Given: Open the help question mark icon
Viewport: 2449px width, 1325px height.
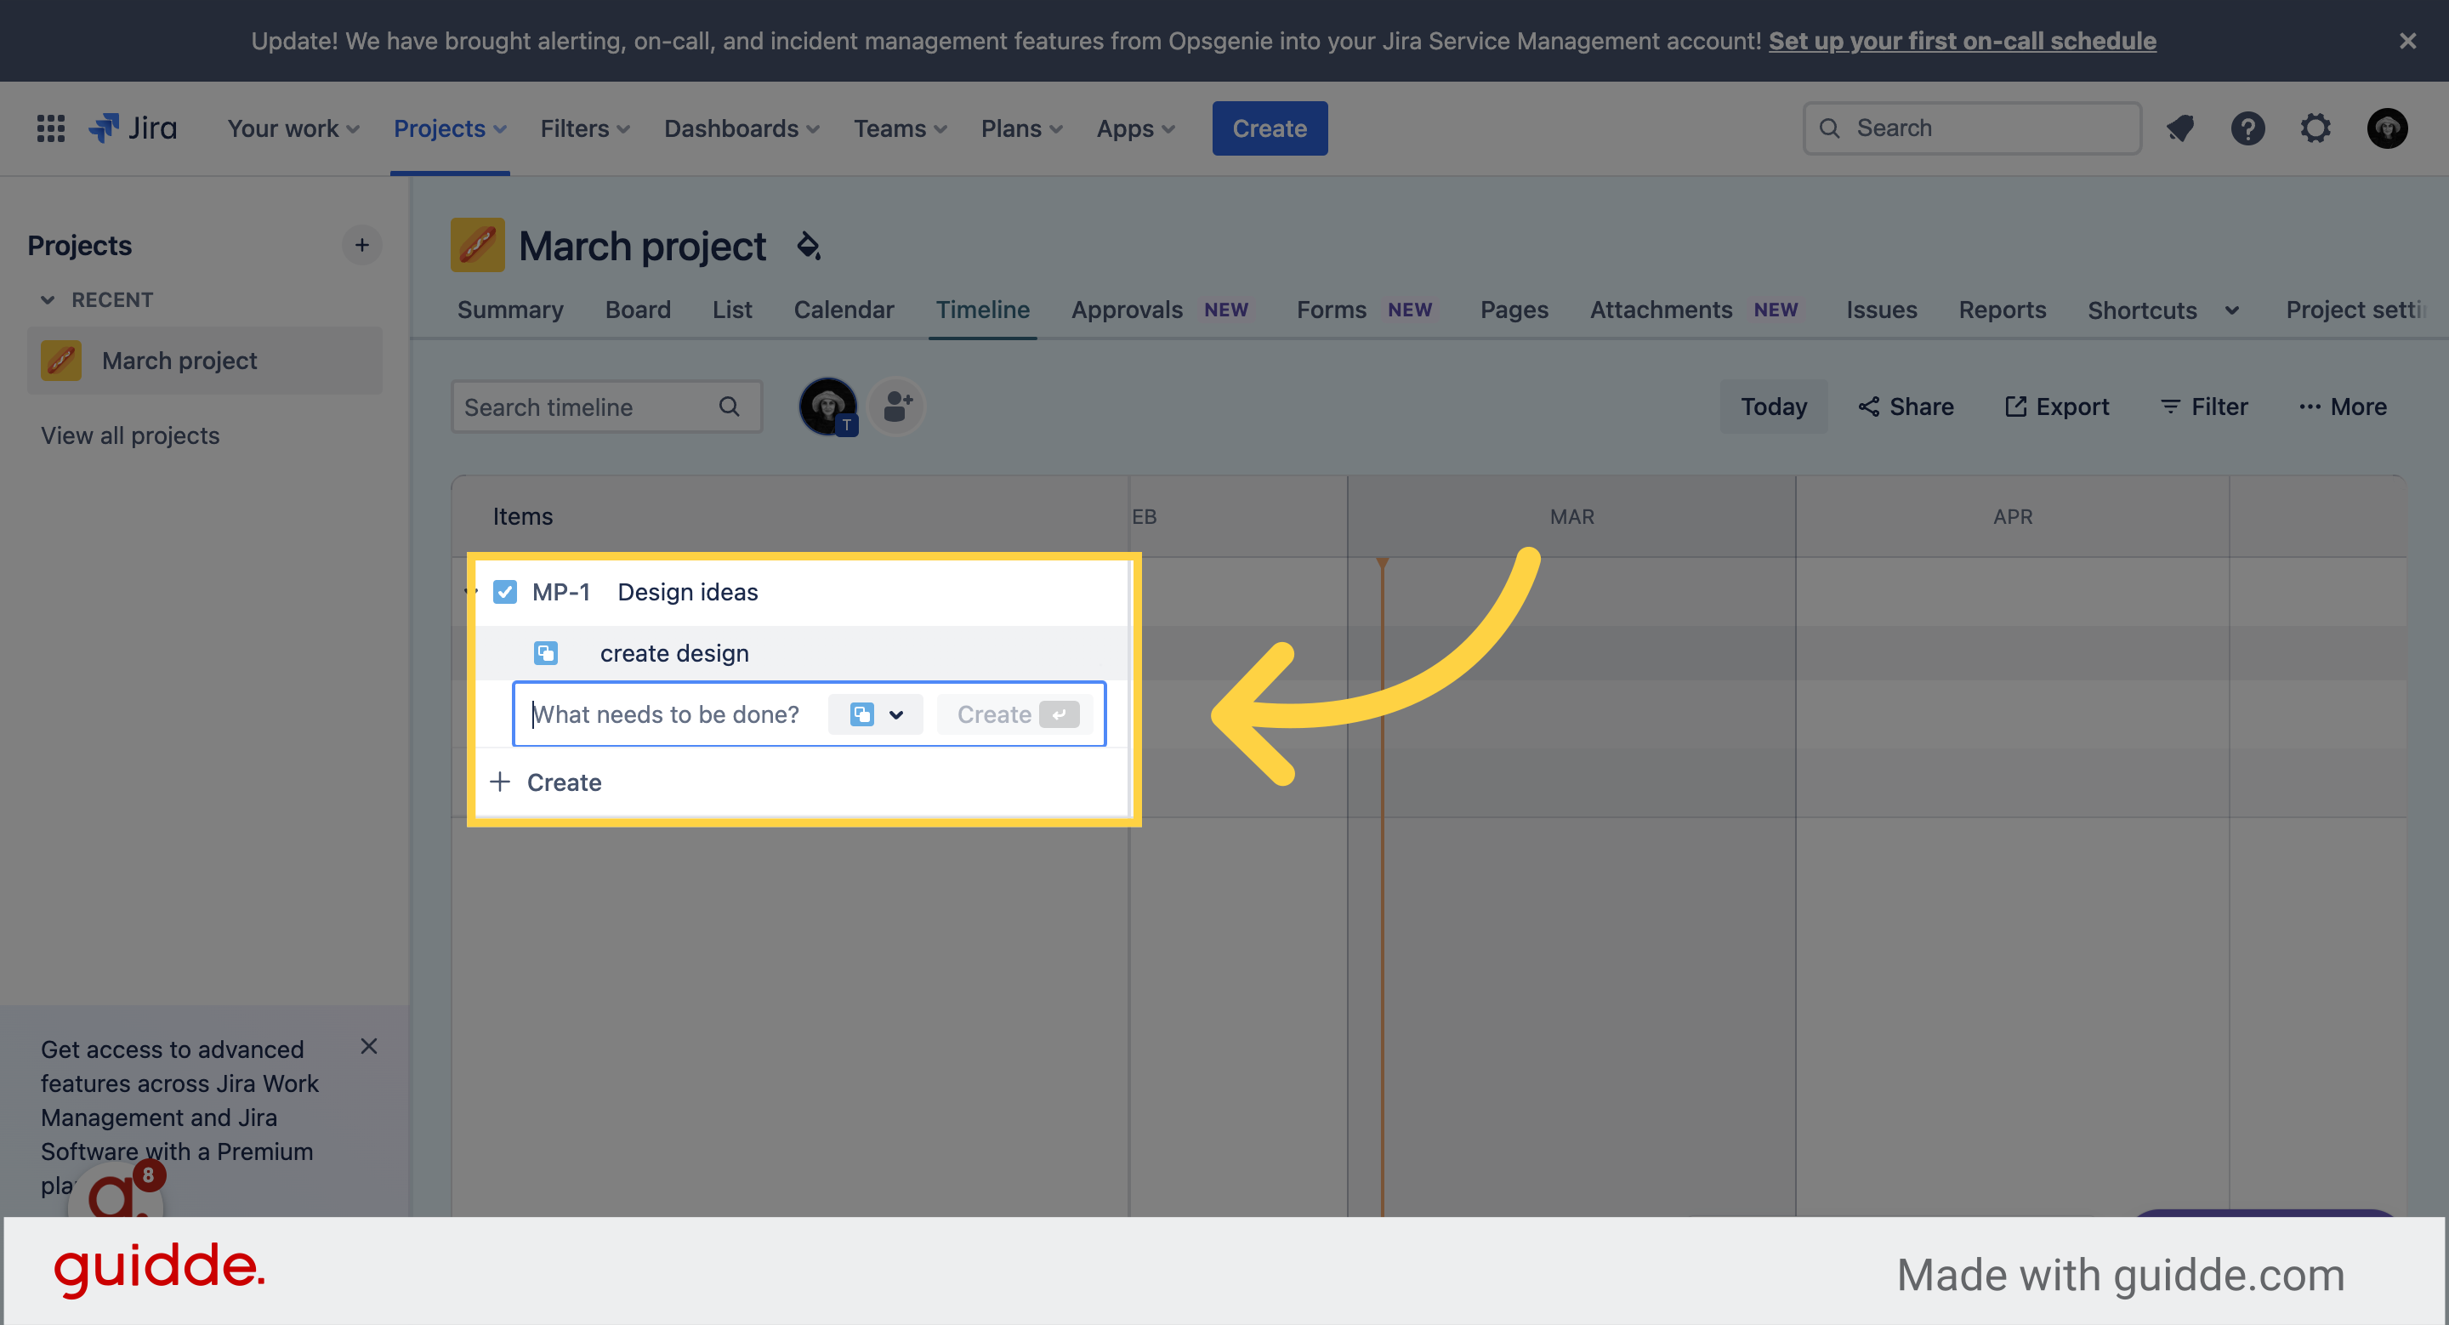Looking at the screenshot, I should point(2247,128).
